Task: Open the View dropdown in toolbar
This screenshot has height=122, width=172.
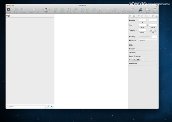Action: click(x=148, y=9)
